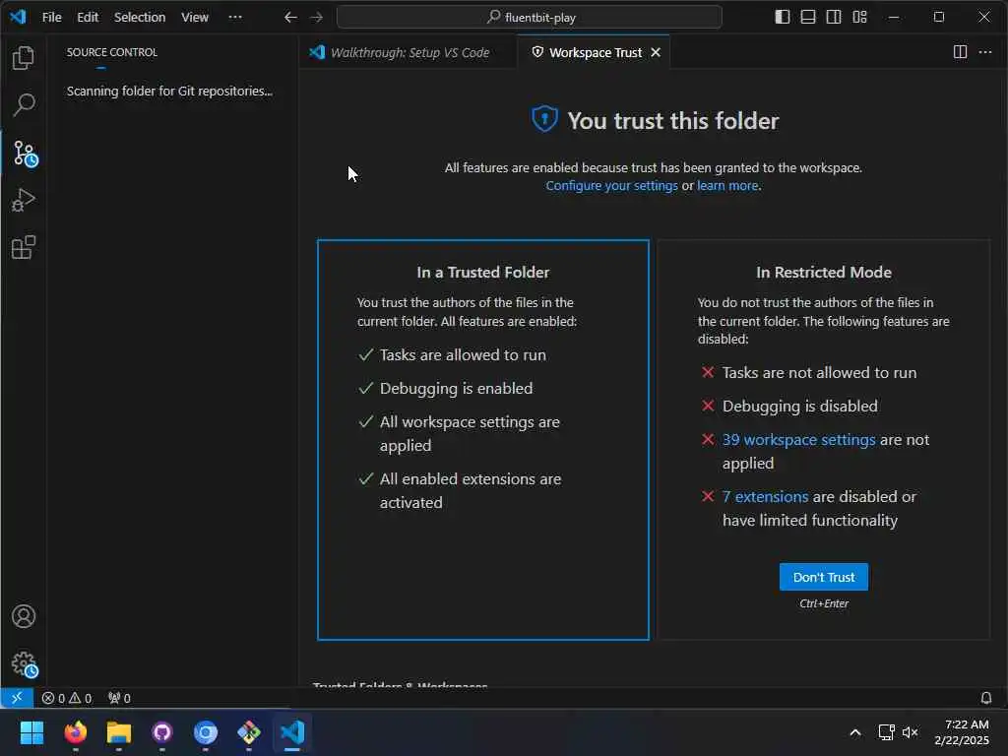This screenshot has width=1008, height=756.
Task: Click the In a Trusted Folder heading
Action: 482,272
